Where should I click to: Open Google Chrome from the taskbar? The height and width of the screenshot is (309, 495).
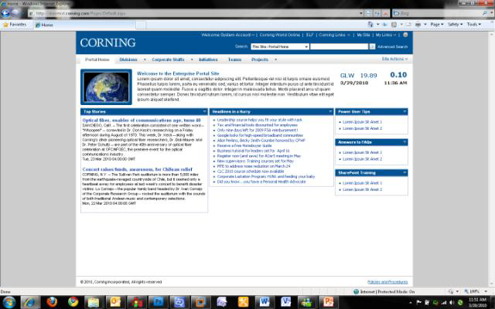point(73,302)
